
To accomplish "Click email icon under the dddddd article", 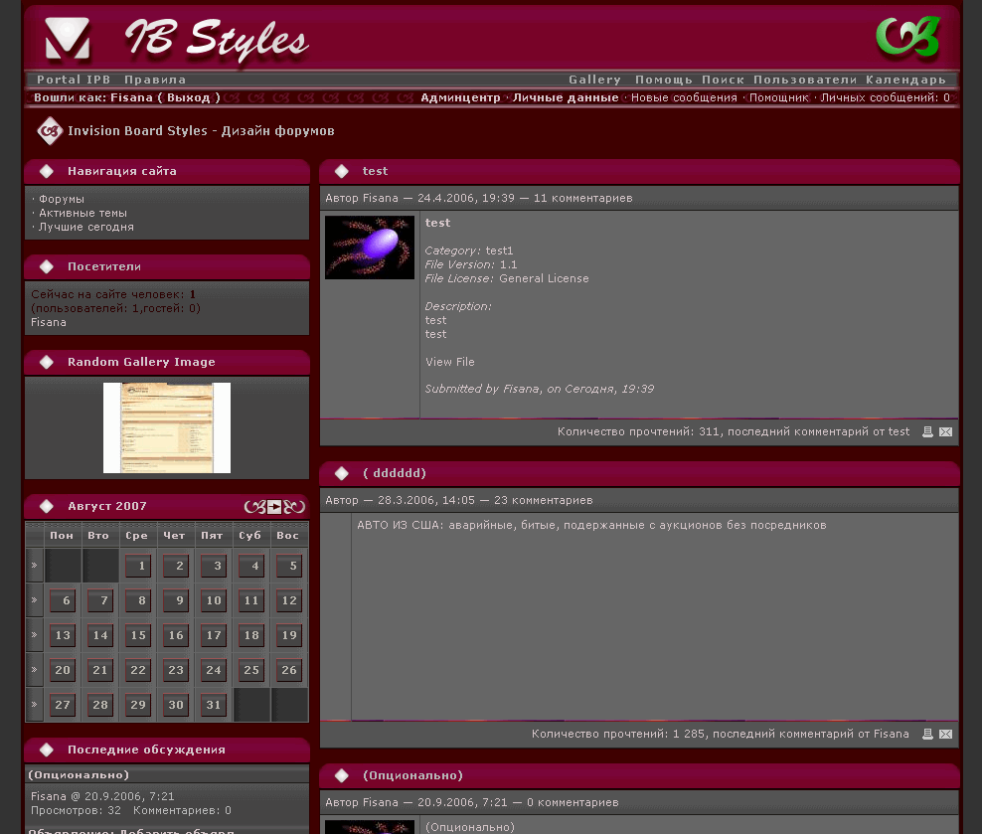I will [x=945, y=735].
